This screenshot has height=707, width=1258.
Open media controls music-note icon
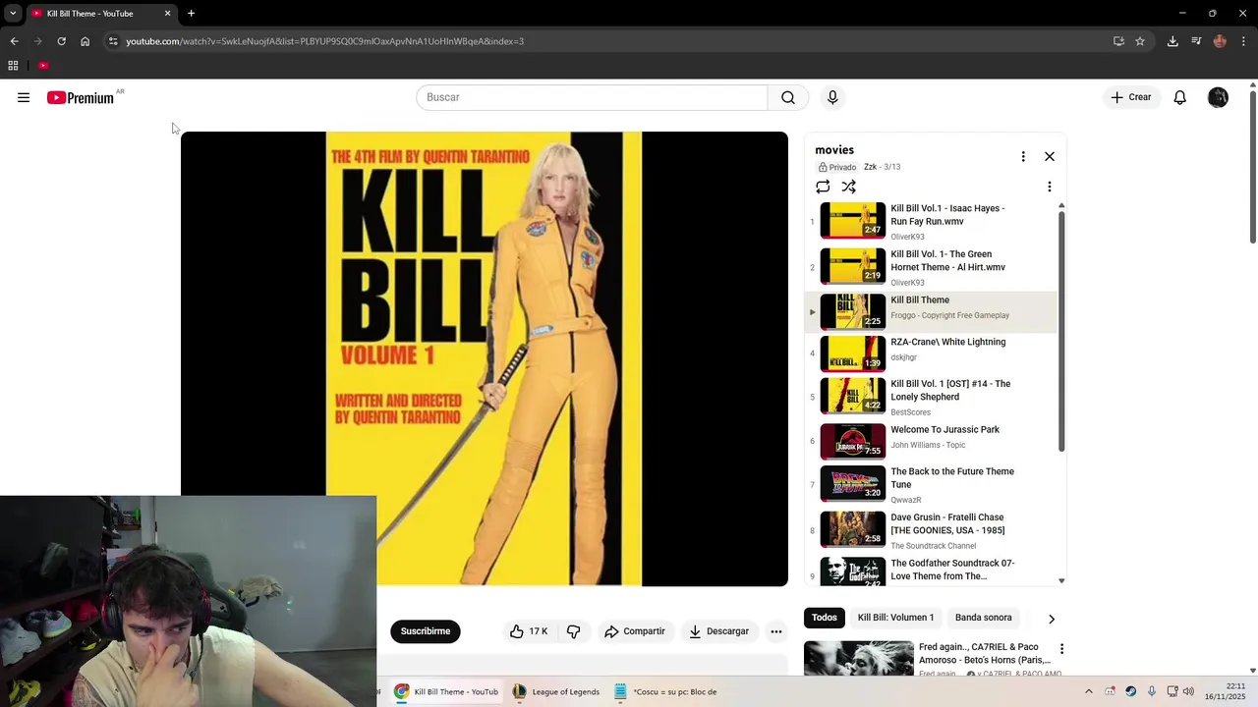(1196, 41)
